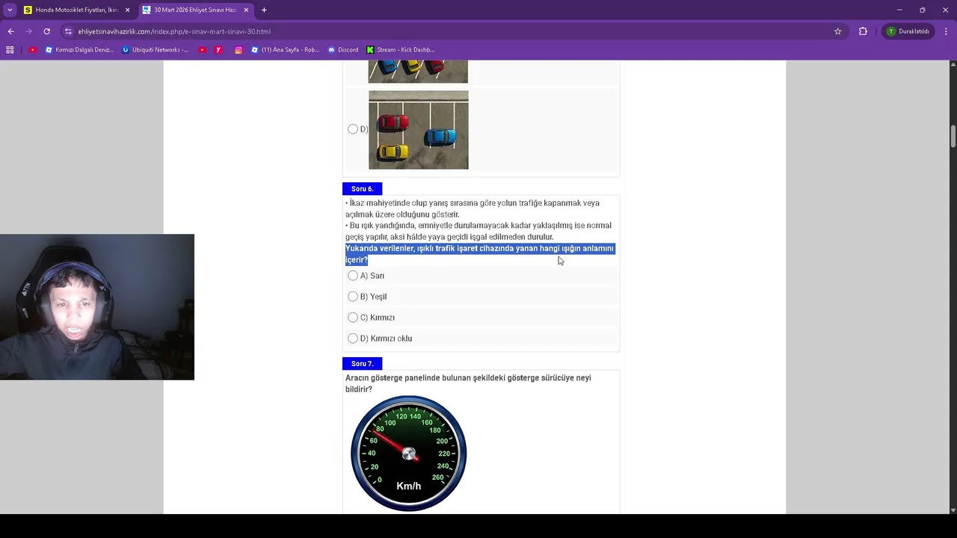
Task: Switch to the Honda Motosiklet Fiyatları tab
Action: click(x=77, y=10)
